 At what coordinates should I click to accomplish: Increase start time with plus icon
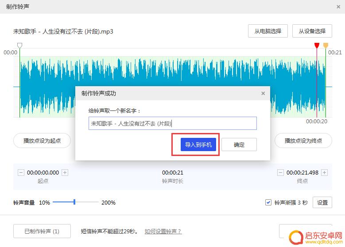[x=65, y=173]
